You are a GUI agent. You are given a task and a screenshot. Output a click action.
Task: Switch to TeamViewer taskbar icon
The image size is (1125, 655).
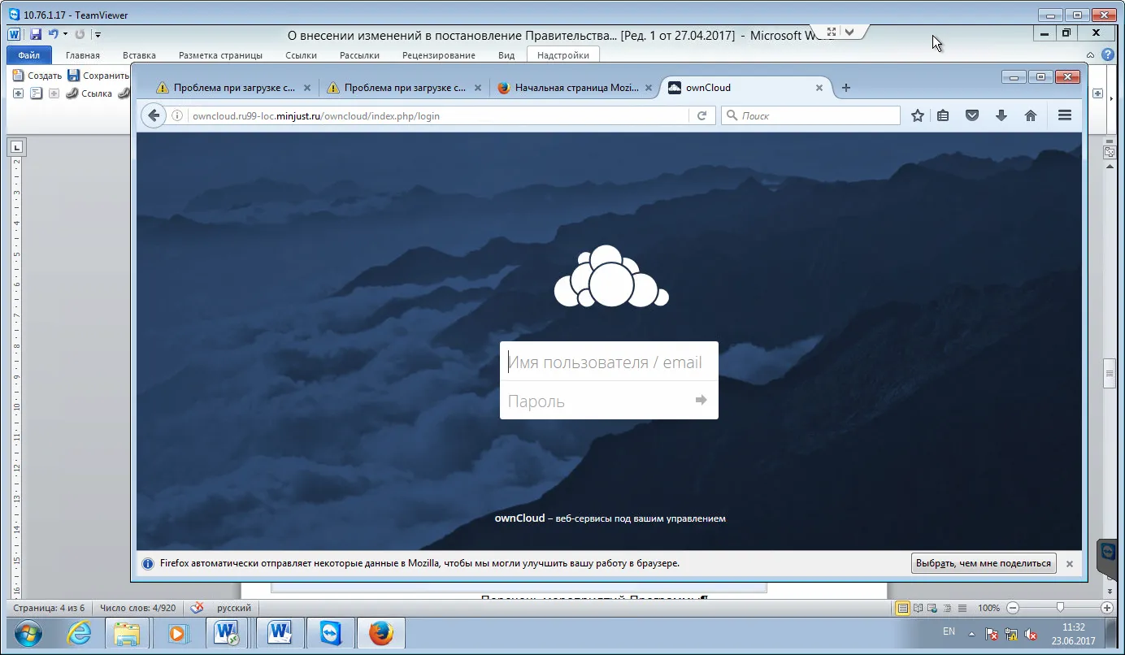pyautogui.click(x=332, y=633)
